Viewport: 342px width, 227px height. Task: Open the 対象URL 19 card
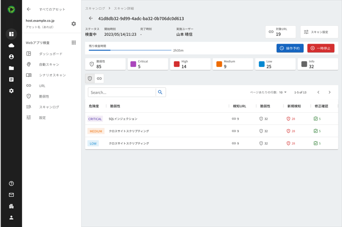[280, 32]
